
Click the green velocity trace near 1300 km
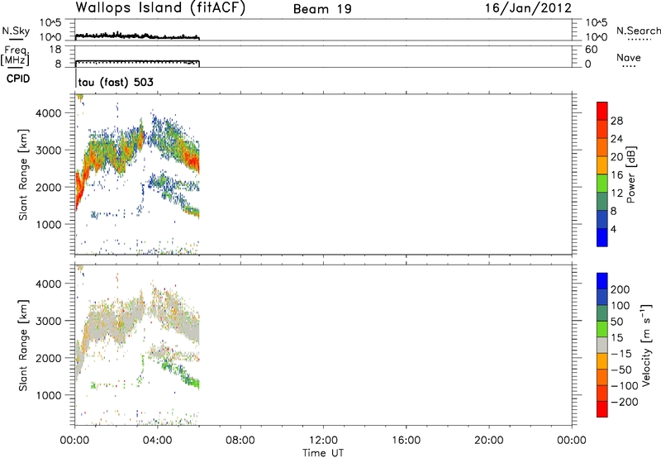coord(193,383)
